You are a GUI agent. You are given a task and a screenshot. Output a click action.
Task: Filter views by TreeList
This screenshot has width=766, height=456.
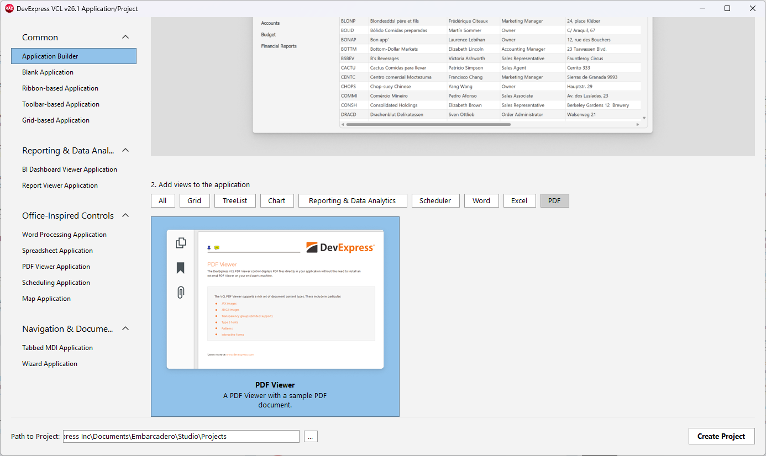coord(235,201)
